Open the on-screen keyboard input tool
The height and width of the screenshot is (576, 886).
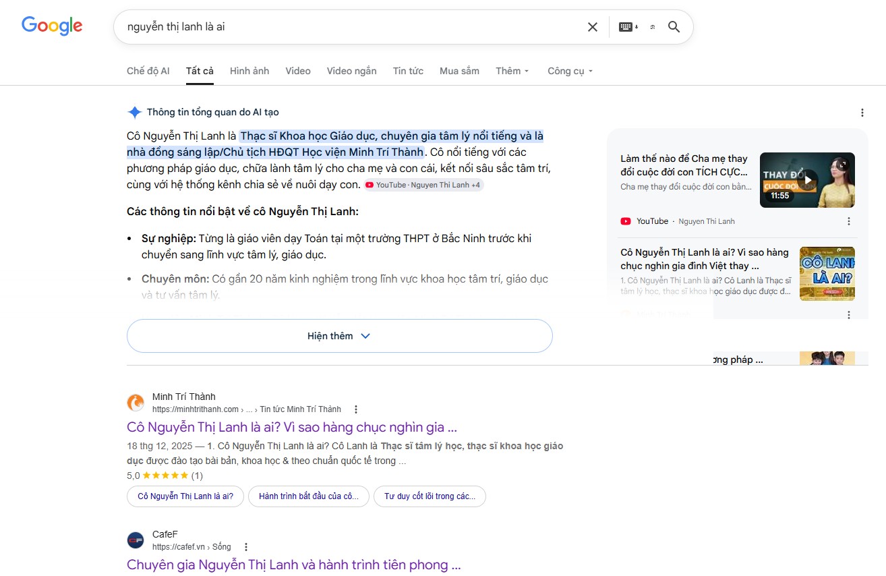[628, 27]
